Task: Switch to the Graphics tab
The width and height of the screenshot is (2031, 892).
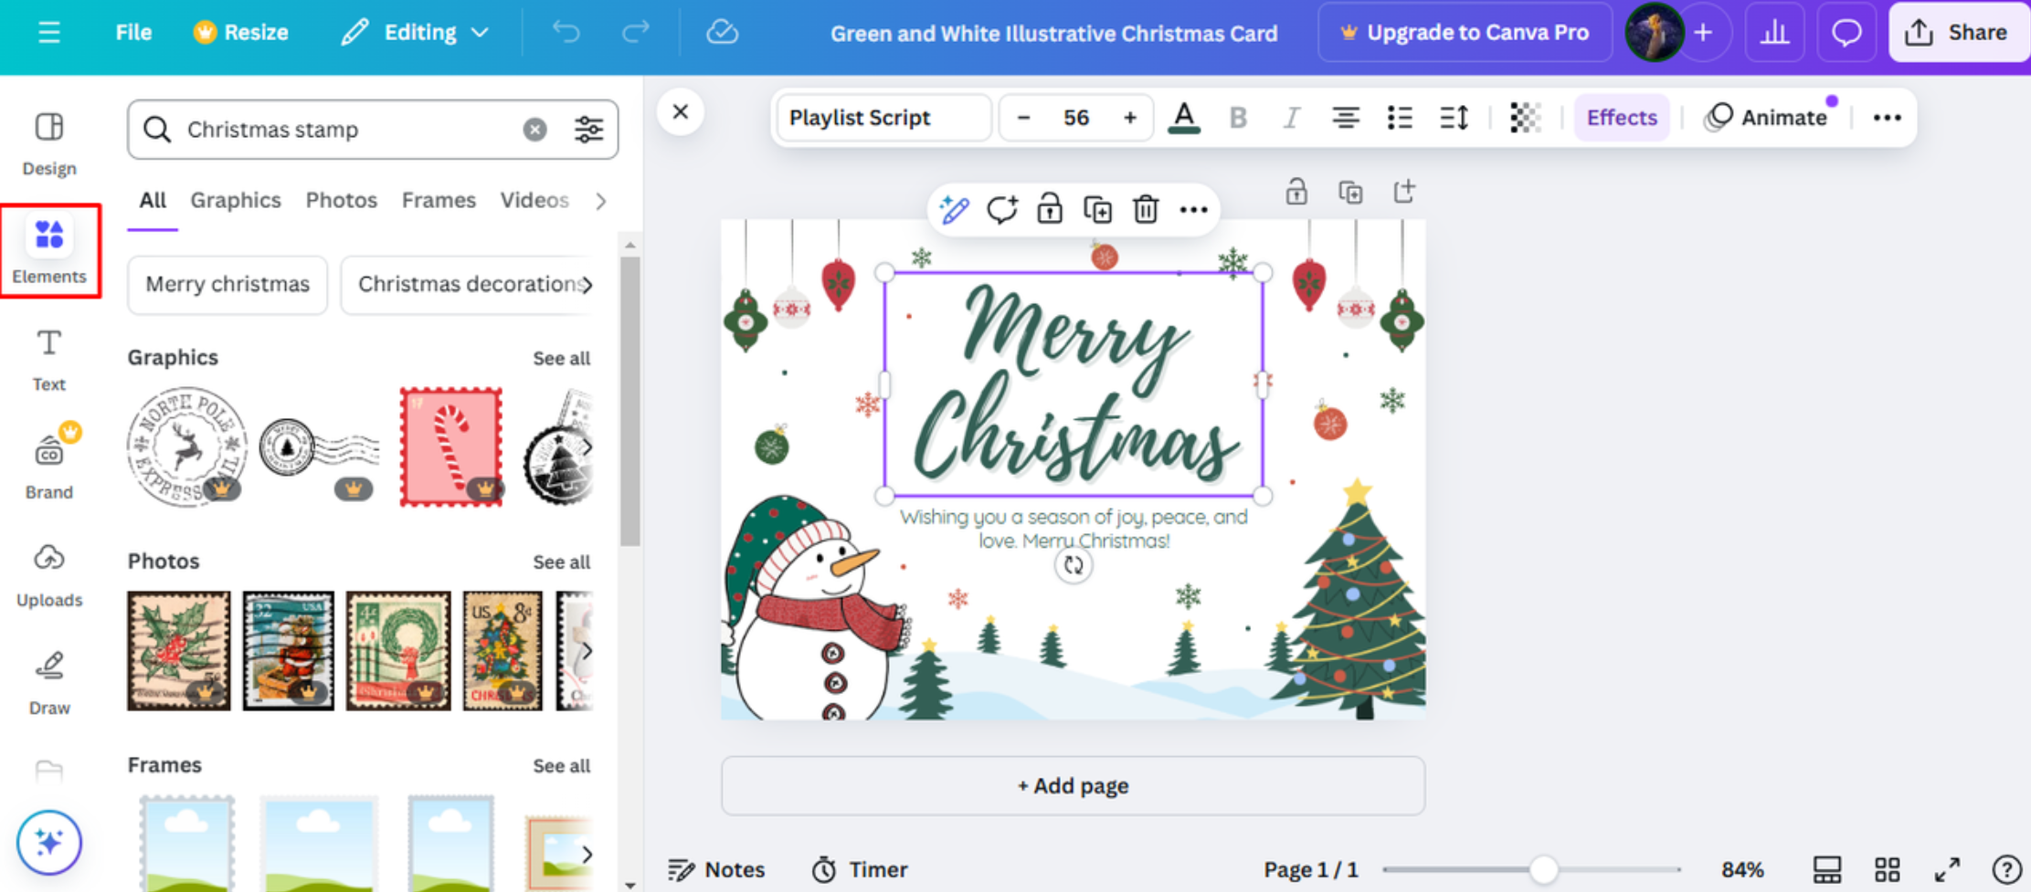Action: click(x=235, y=200)
